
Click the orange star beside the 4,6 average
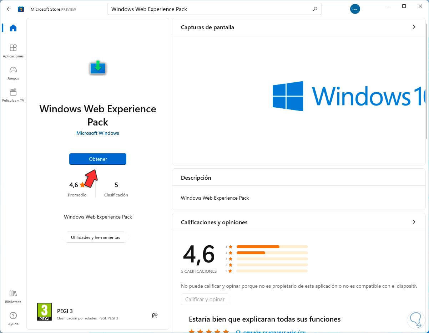(82, 185)
